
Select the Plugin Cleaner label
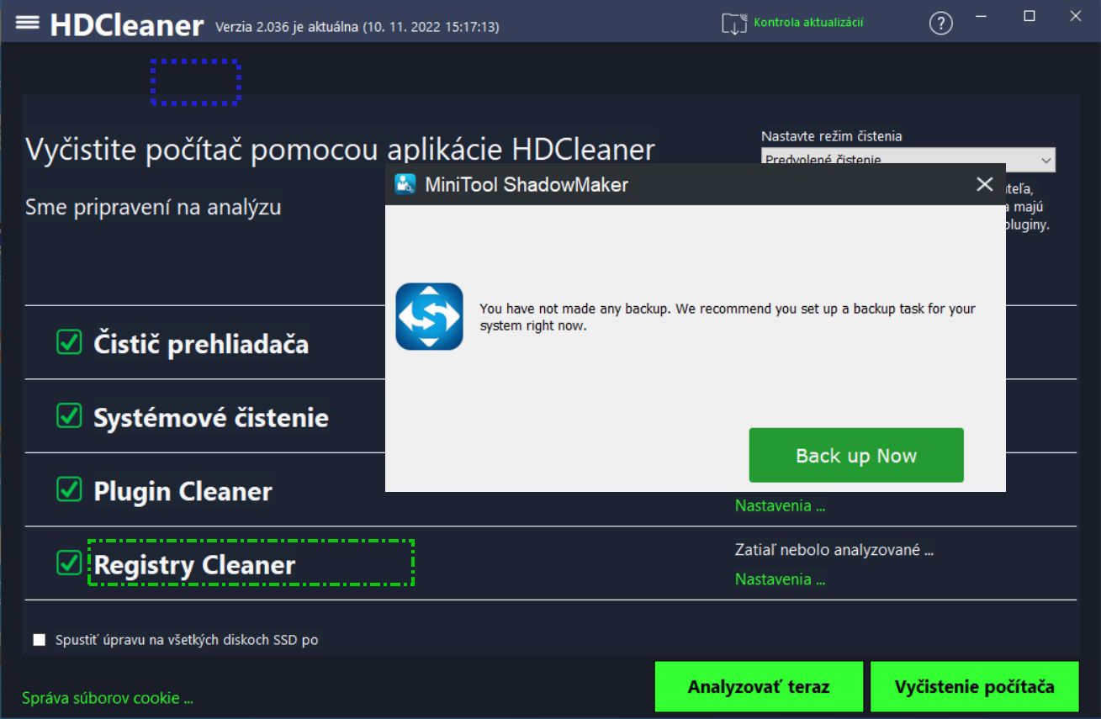pyautogui.click(x=183, y=491)
